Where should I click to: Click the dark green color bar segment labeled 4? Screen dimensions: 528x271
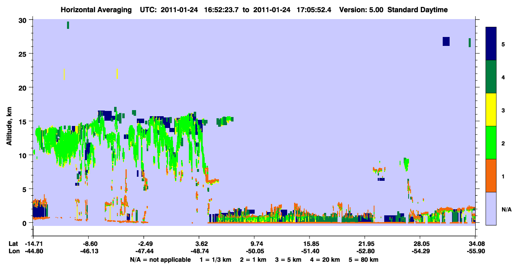[x=491, y=77]
